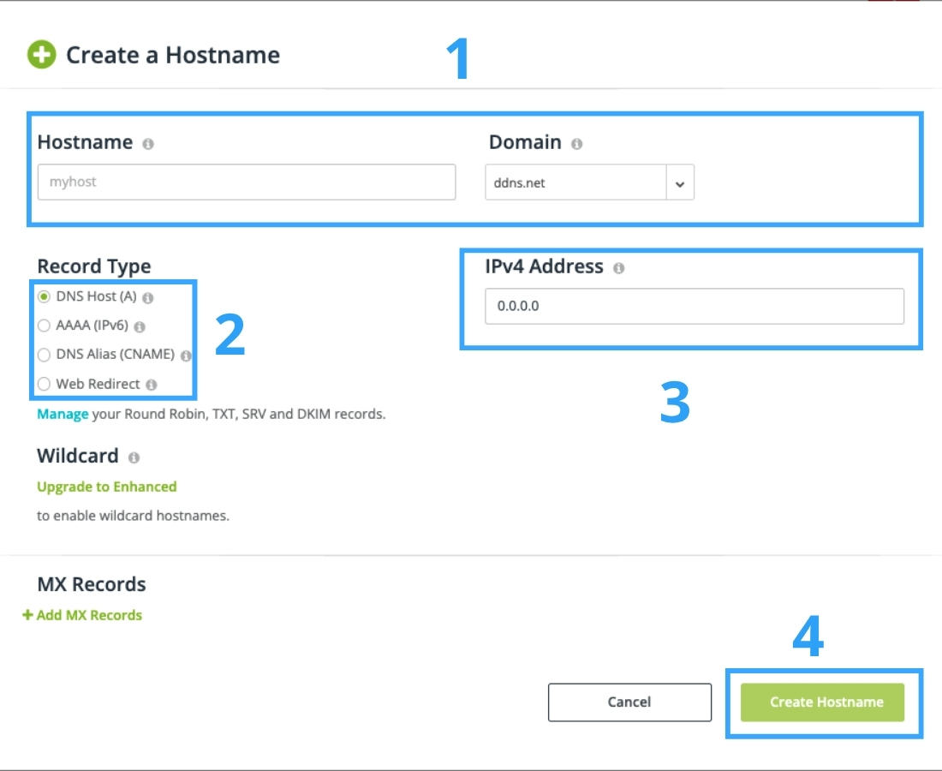This screenshot has height=771, width=942.
Task: Open the Domain dropdown showing ddns.net
Action: coord(681,182)
